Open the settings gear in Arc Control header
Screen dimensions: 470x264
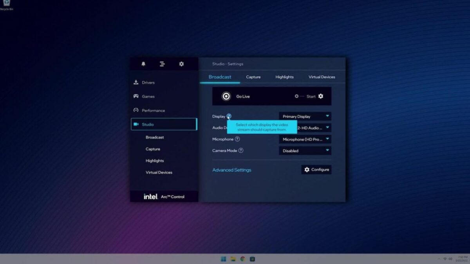pos(181,64)
